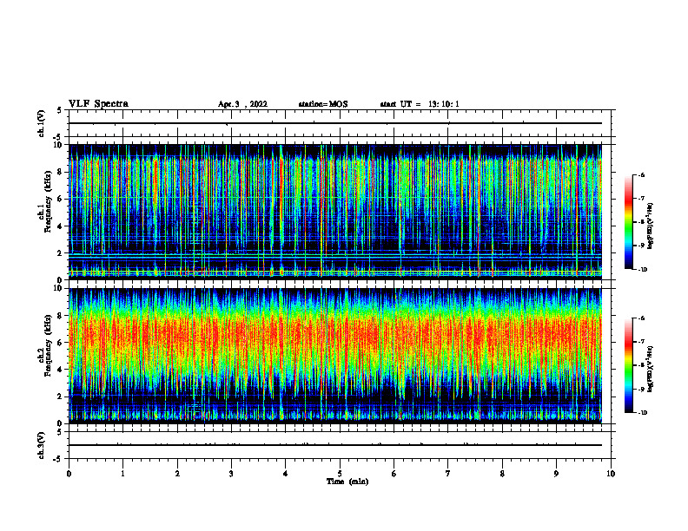Click the "2" kHz tick on ch.2 axis
Image resolution: width=688 pixels, height=531 pixels.
pos(61,397)
